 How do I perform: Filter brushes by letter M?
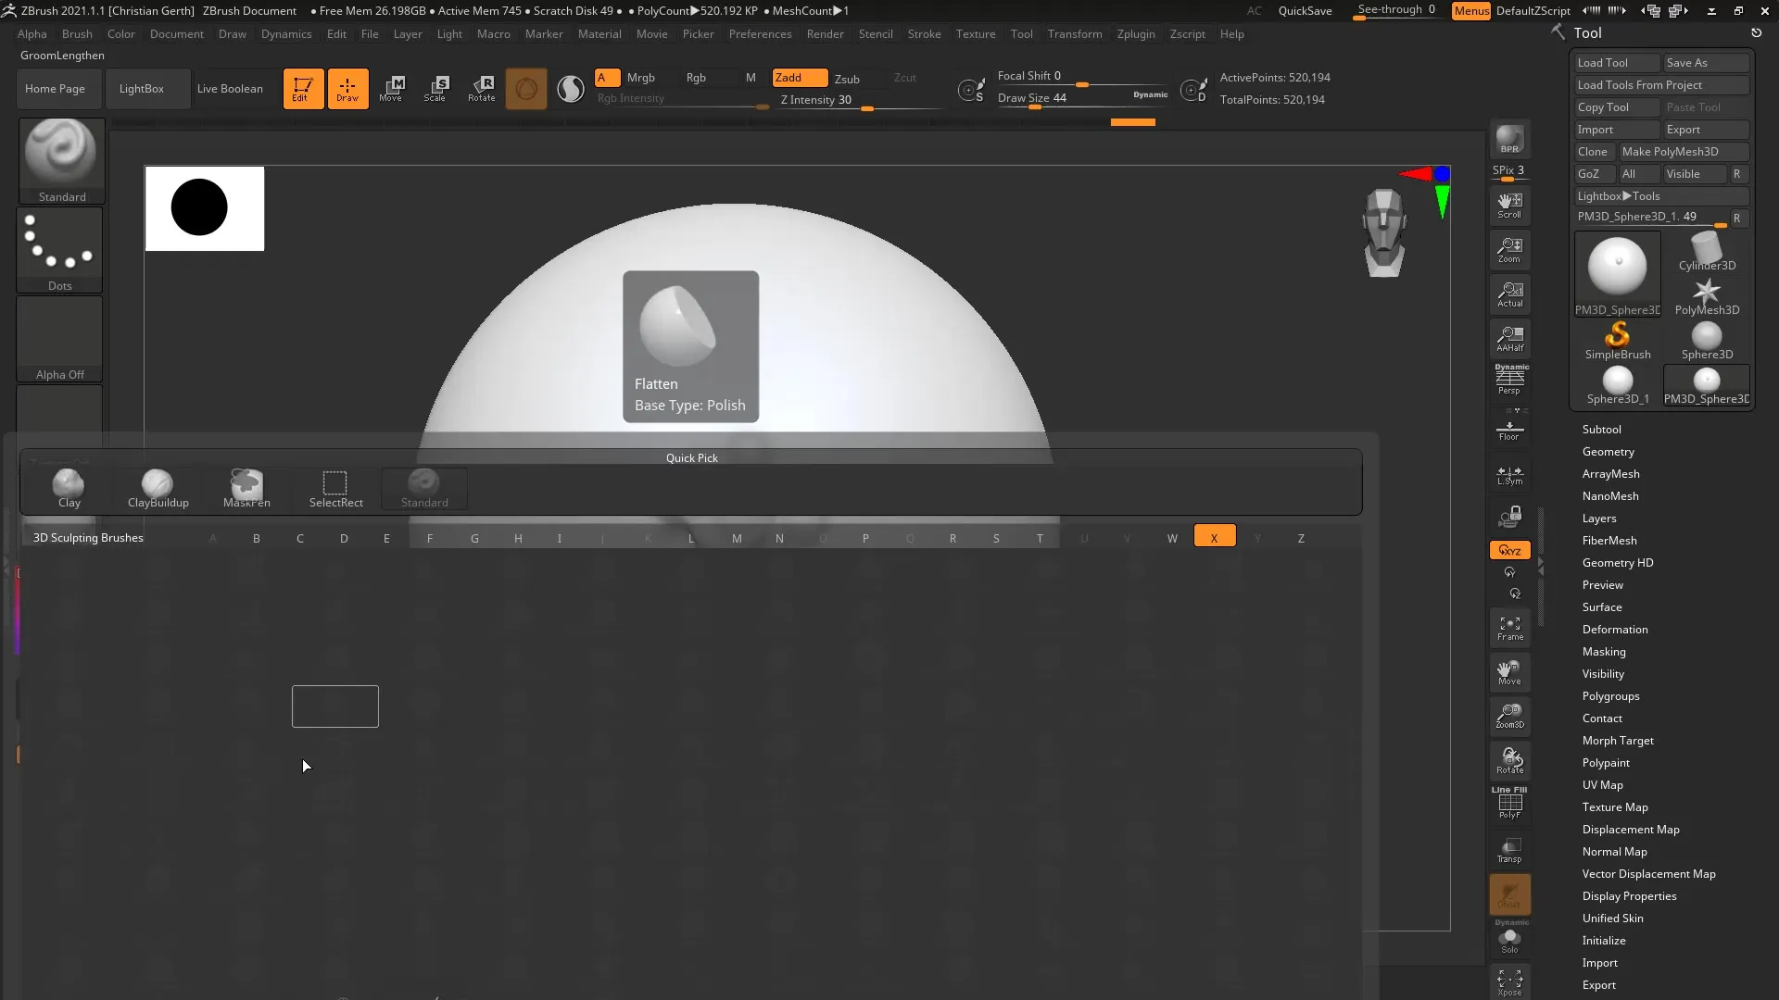pos(737,538)
